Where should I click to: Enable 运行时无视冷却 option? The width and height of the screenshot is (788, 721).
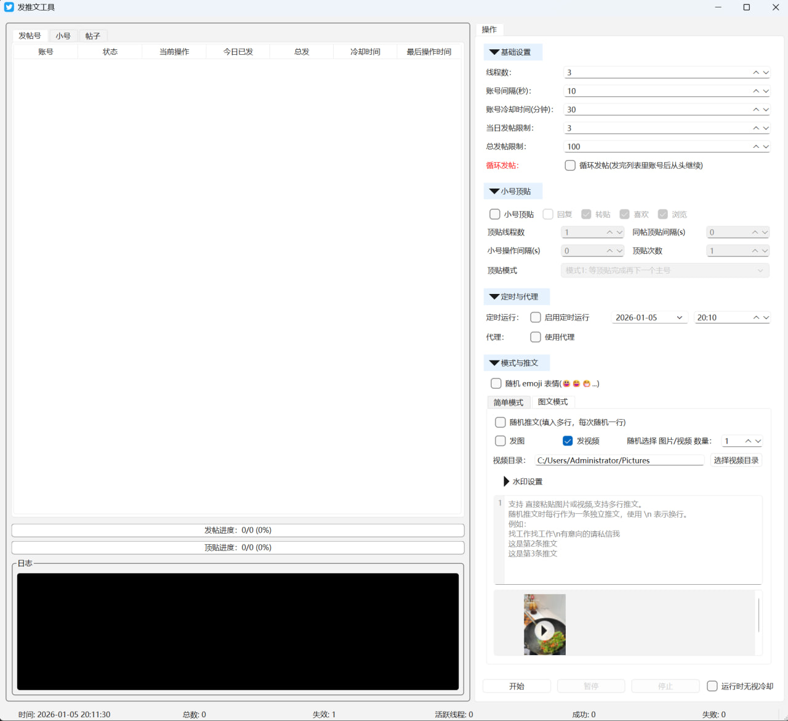pos(712,686)
